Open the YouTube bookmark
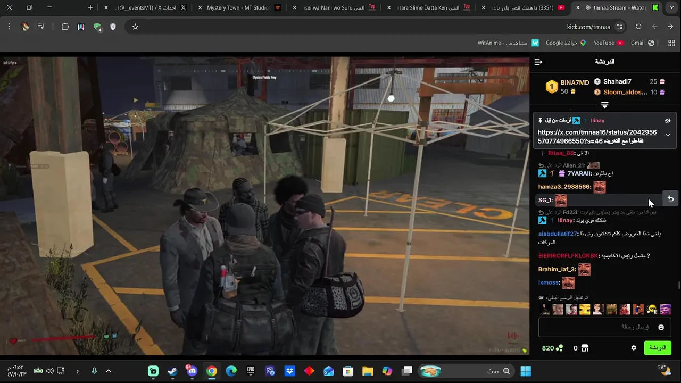The height and width of the screenshot is (383, 681). pos(608,43)
